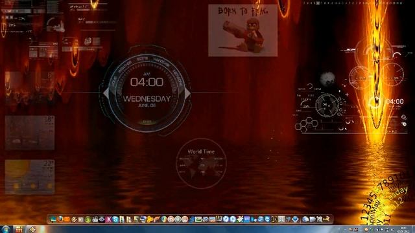Click the 8° weather widget

(30, 133)
